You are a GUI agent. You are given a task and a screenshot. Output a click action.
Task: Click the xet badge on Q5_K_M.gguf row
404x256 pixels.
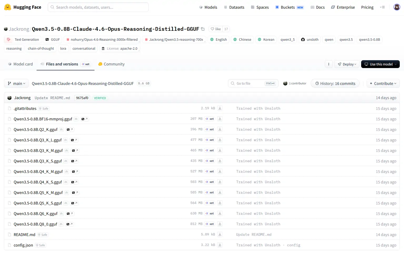210,192
